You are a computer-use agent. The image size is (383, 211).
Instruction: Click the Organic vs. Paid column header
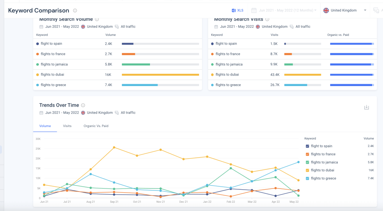[338, 35]
